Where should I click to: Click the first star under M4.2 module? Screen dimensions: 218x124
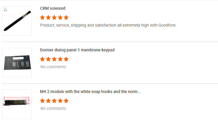42,101
